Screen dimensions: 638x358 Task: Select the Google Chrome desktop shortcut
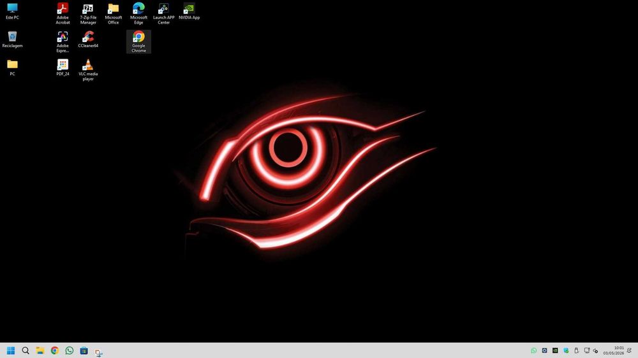[x=138, y=42]
